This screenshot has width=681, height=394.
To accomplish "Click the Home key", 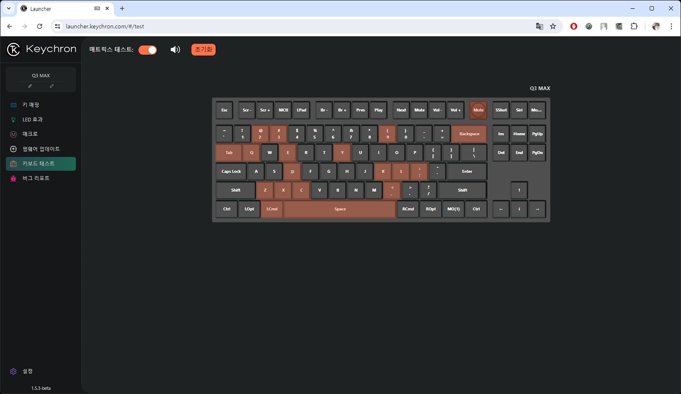I will point(519,134).
